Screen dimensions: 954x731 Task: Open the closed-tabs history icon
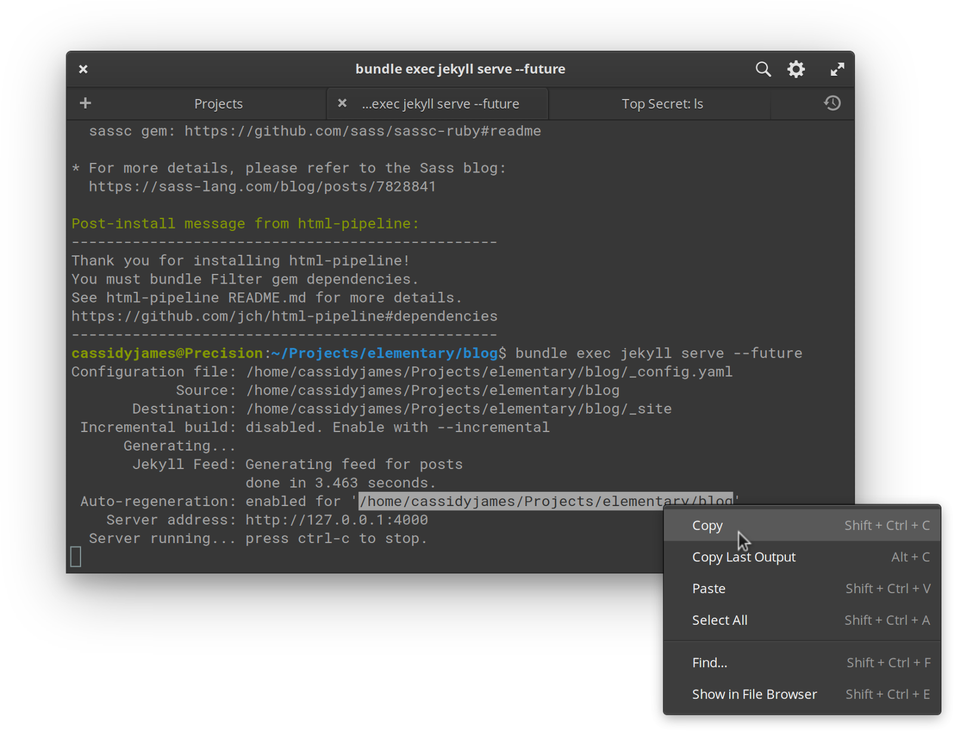click(x=832, y=103)
